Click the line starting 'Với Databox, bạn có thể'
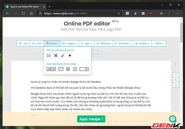The image size is (185, 129). pyautogui.click(x=86, y=88)
